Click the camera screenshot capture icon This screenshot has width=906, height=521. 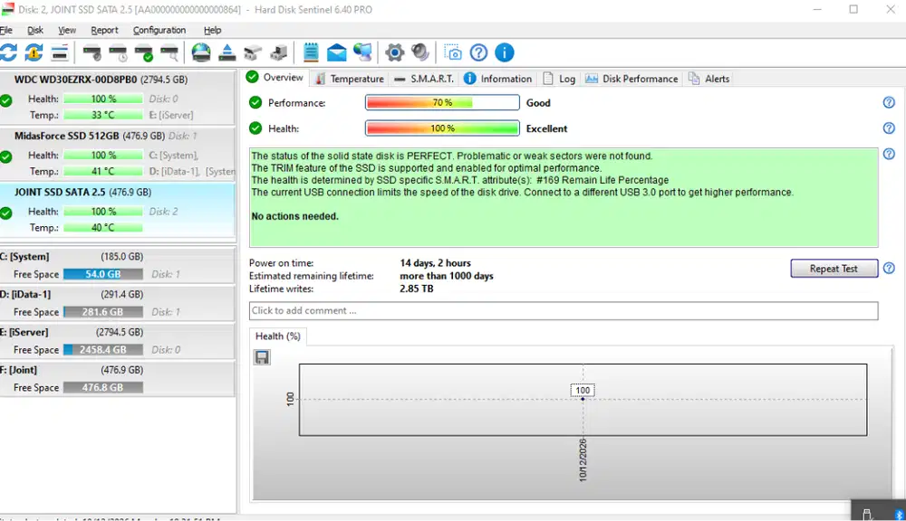tap(452, 52)
